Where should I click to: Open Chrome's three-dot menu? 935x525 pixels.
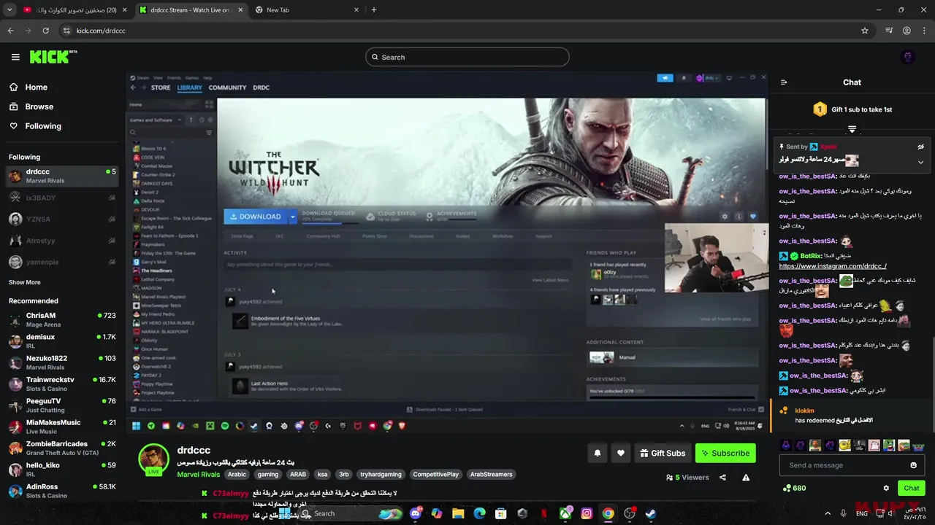tap(924, 31)
